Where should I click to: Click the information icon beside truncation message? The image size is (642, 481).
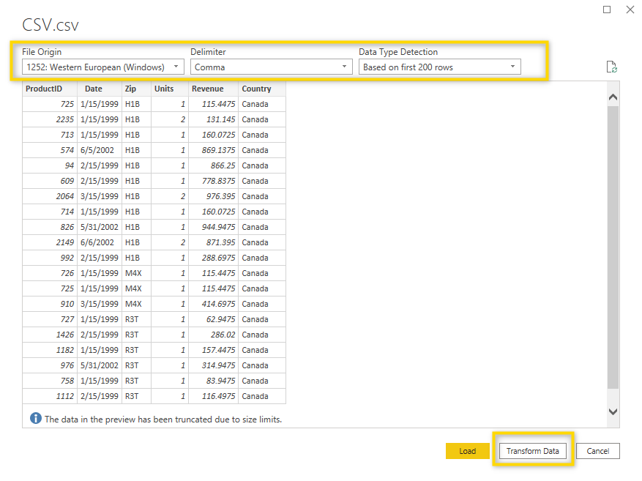click(x=36, y=418)
